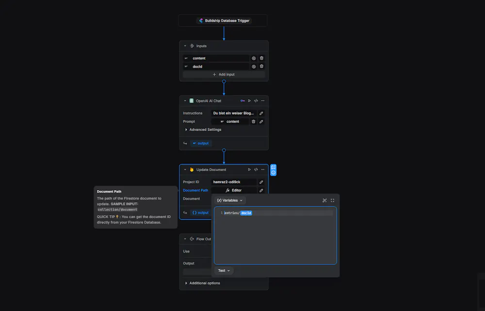Open settings for the docId input

click(254, 67)
